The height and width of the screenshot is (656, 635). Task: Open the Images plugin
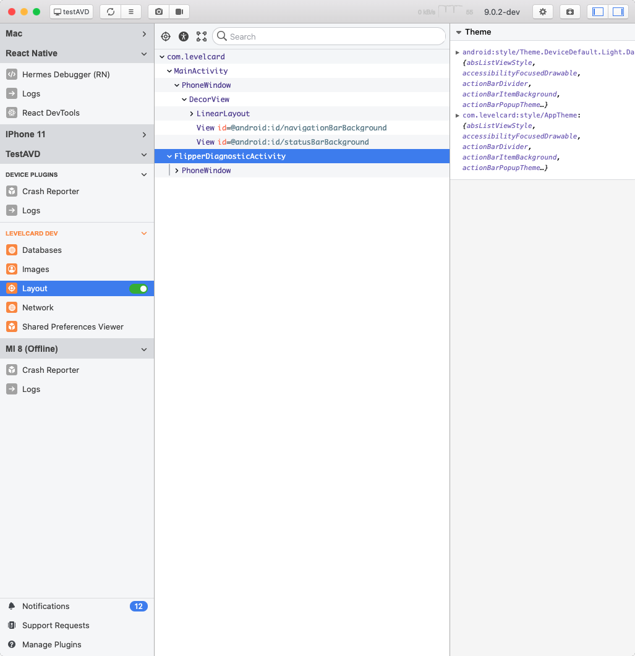pyautogui.click(x=35, y=269)
